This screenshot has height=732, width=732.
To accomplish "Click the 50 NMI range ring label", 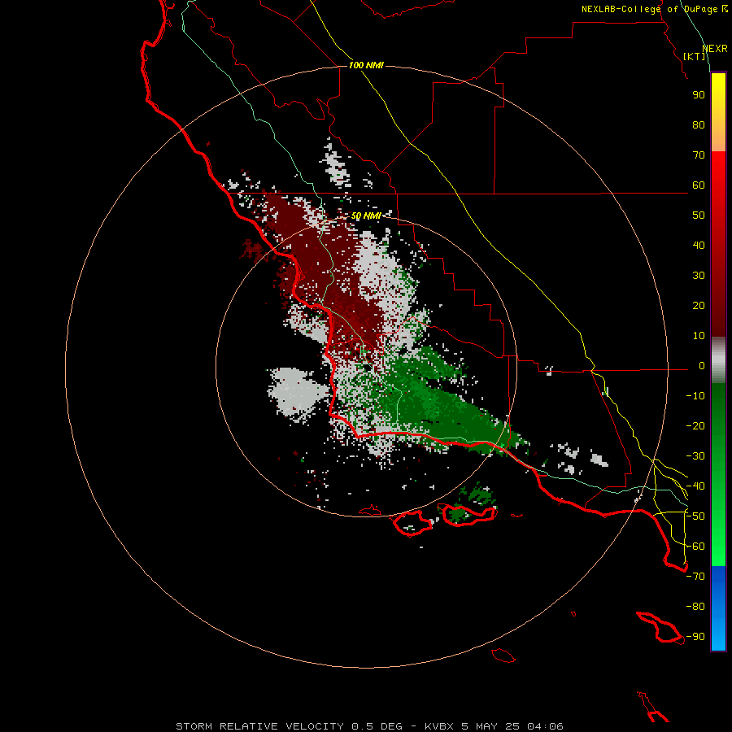I will coord(366,216).
